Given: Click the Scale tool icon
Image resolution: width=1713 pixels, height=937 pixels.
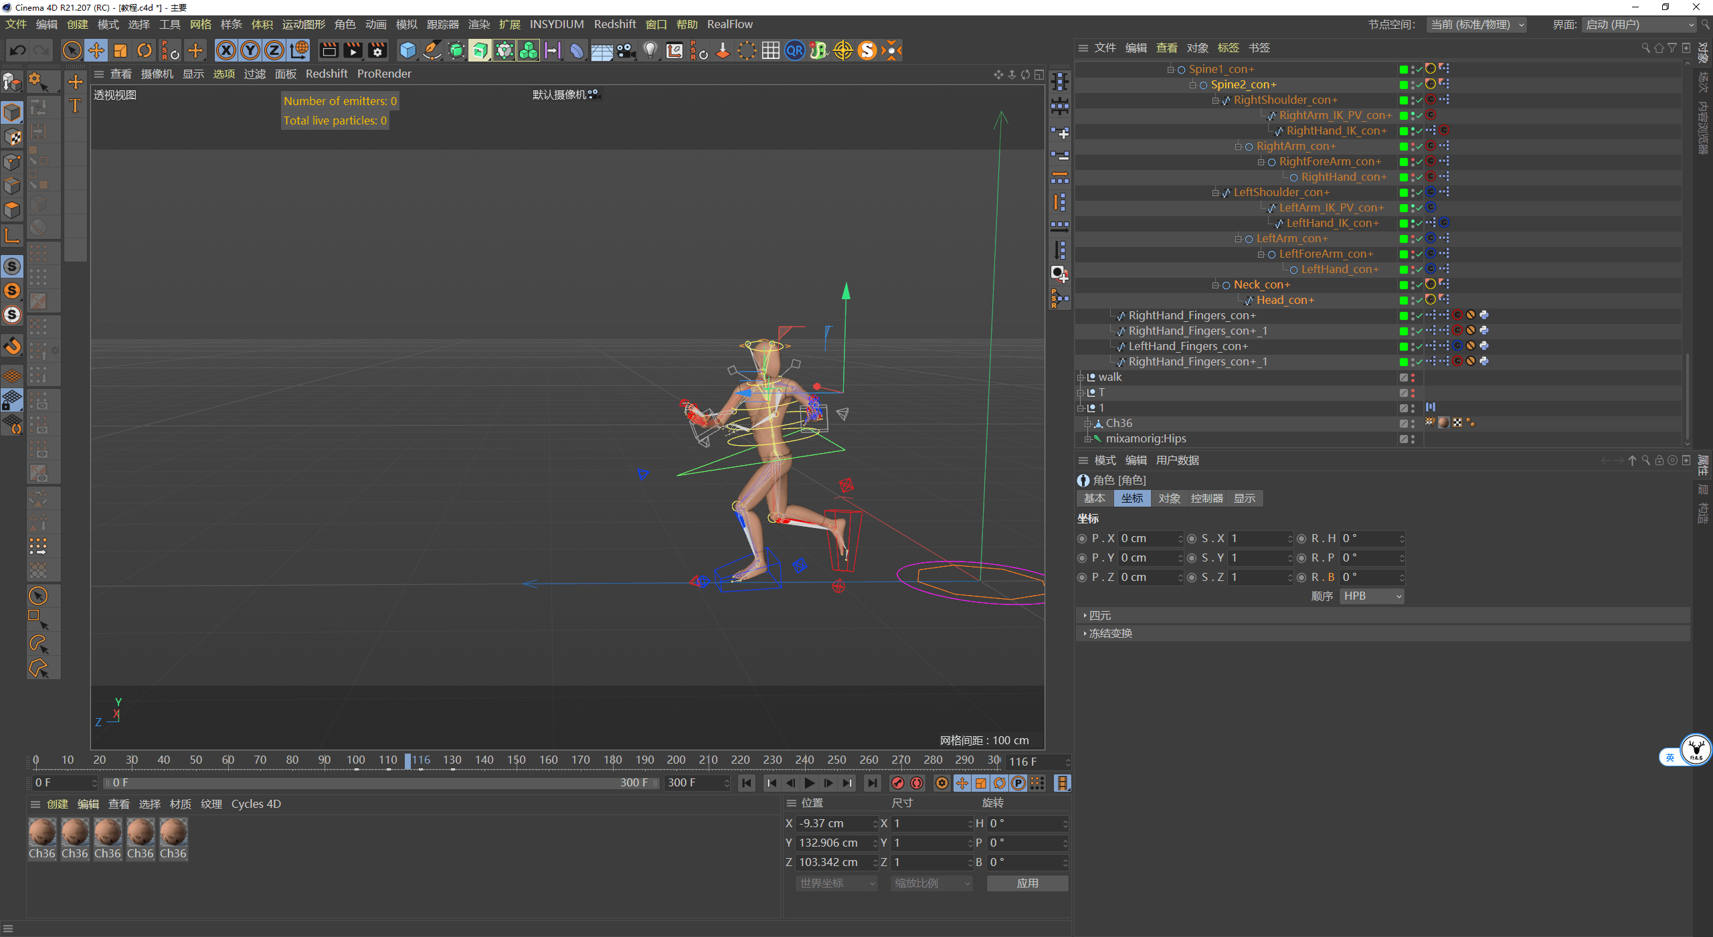Looking at the screenshot, I should click(x=120, y=51).
